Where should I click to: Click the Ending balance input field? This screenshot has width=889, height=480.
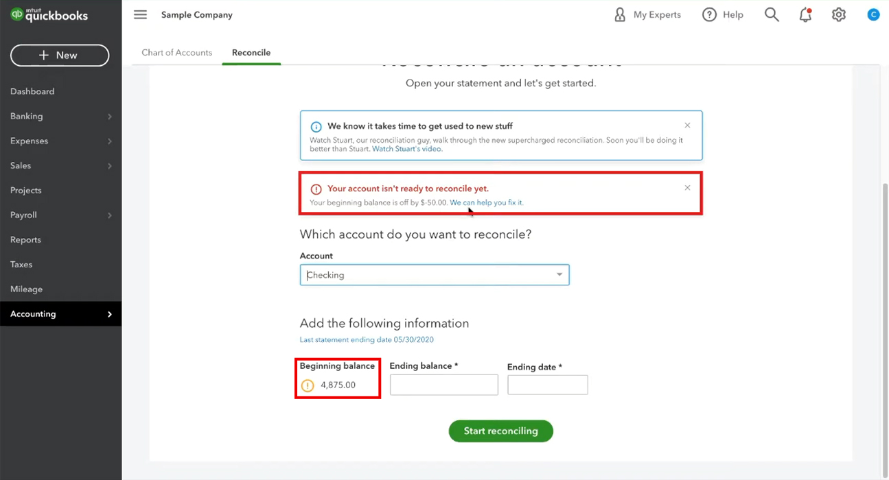[443, 385]
